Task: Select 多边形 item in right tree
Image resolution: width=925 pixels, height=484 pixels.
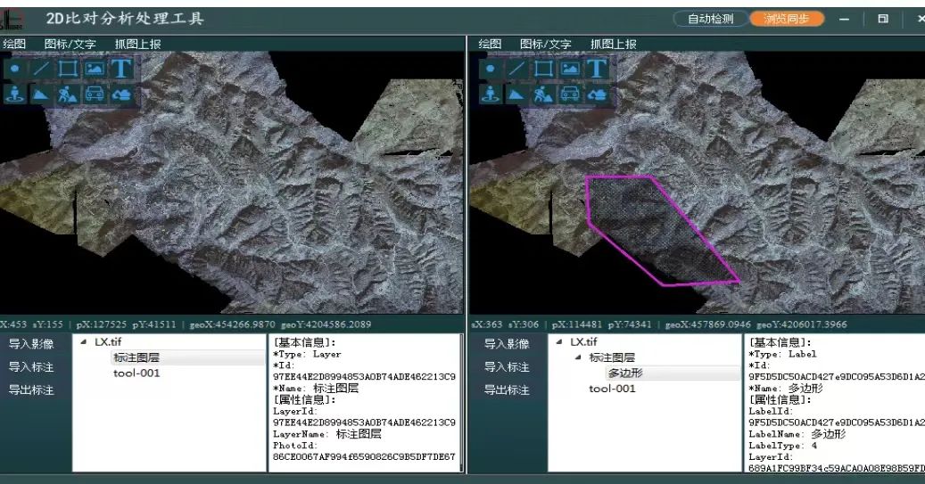Action: coord(625,373)
